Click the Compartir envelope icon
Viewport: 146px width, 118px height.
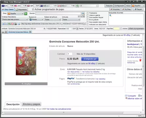click(x=126, y=96)
